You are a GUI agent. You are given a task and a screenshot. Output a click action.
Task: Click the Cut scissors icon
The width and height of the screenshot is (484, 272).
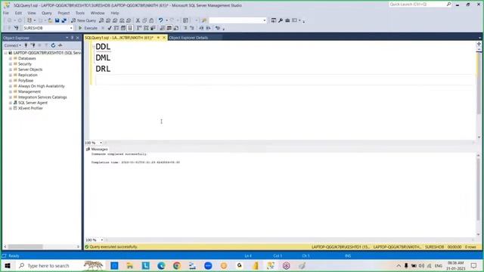[x=138, y=20]
